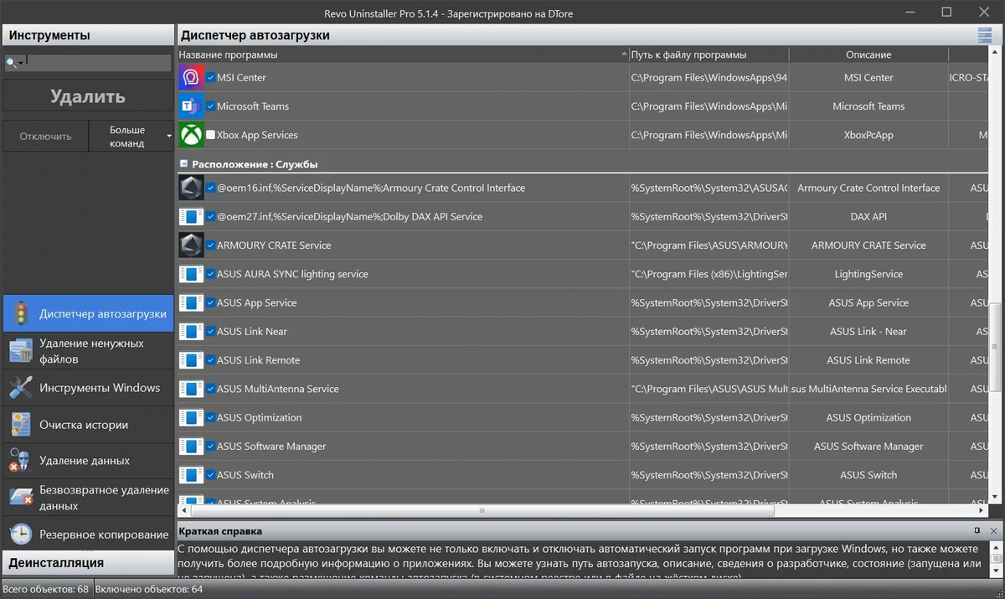The image size is (1005, 599).
Task: Click the Удаление данных icon
Action: (21, 461)
